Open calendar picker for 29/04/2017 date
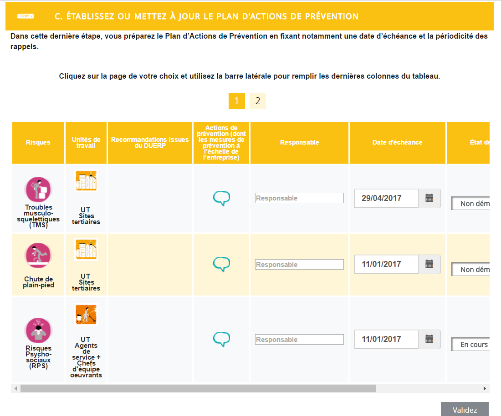The height and width of the screenshot is (416, 501). pyautogui.click(x=429, y=198)
